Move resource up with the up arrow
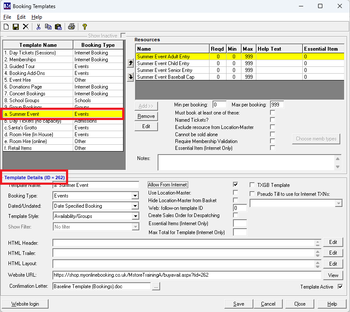350x312 pixels. tap(130, 63)
